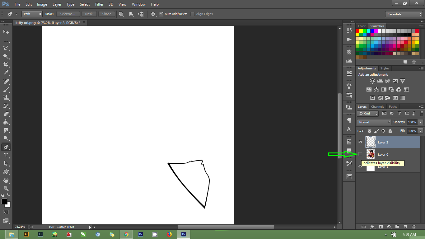Viewport: 425px width, 239px height.
Task: Show Layer 0 visibility
Action: [360, 154]
